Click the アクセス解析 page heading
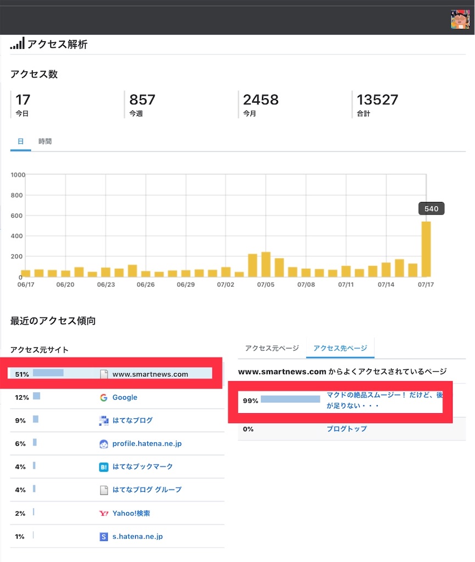The height and width of the screenshot is (562, 475). click(x=57, y=44)
